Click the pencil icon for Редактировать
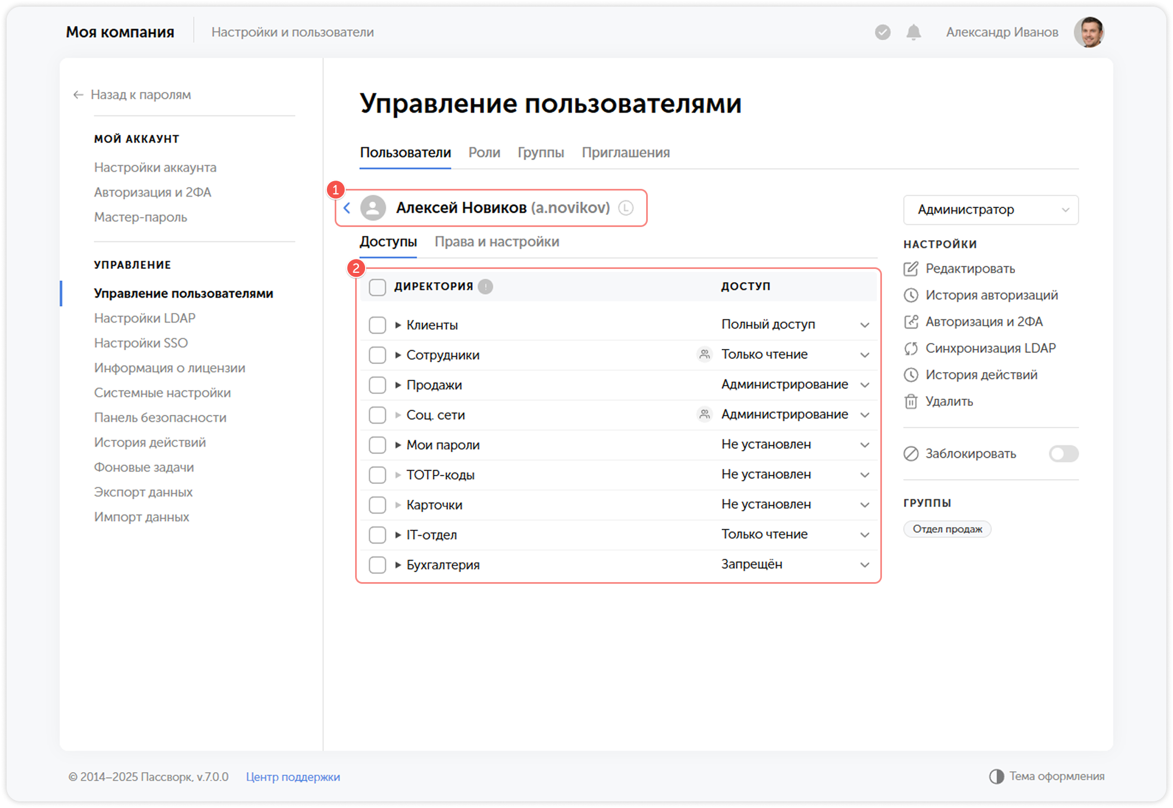Screen dimensions: 1173x808 [911, 269]
